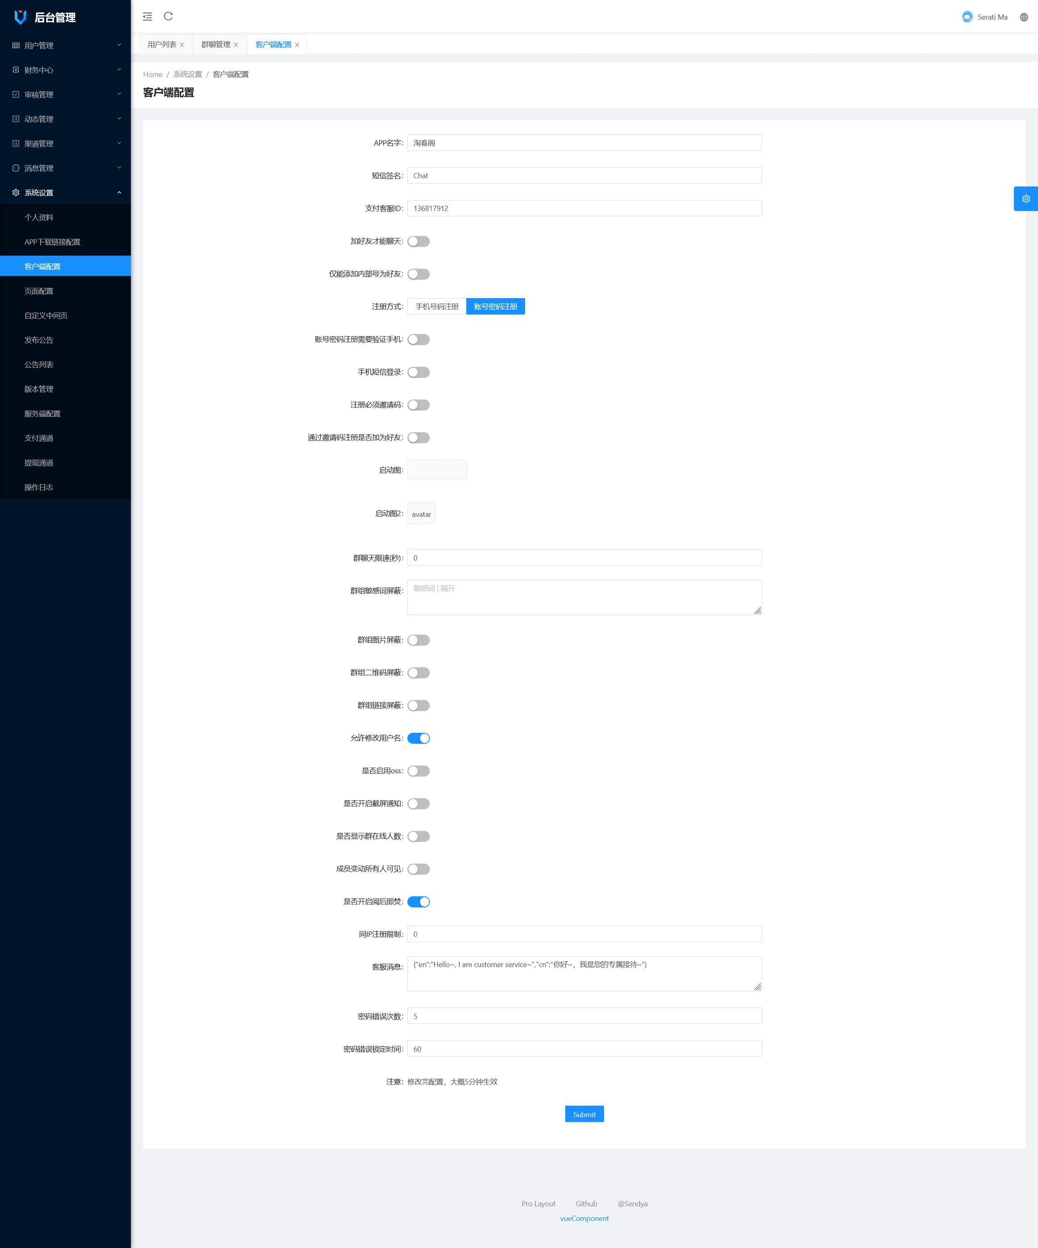This screenshot has height=1248, width=1038.
Task: Select 账号密码注册 registration method tab
Action: [496, 306]
